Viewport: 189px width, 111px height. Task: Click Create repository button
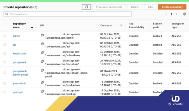172,7
